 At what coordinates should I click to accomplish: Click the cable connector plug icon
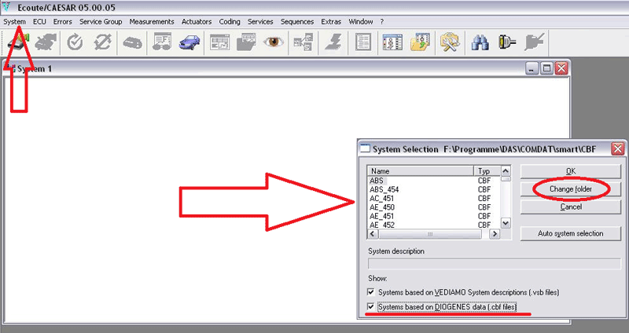coord(507,42)
